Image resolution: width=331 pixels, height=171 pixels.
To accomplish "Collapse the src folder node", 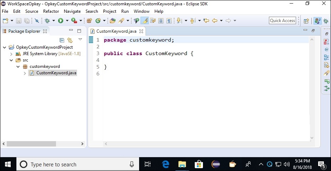I will point(11,60).
